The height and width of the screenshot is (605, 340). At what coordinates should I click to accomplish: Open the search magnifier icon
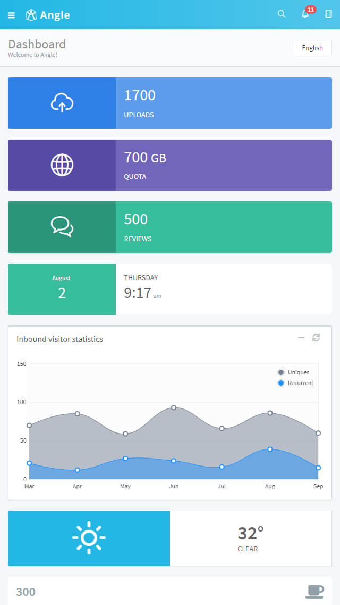(x=282, y=14)
